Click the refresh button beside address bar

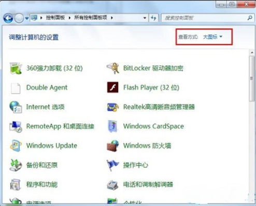153,18
